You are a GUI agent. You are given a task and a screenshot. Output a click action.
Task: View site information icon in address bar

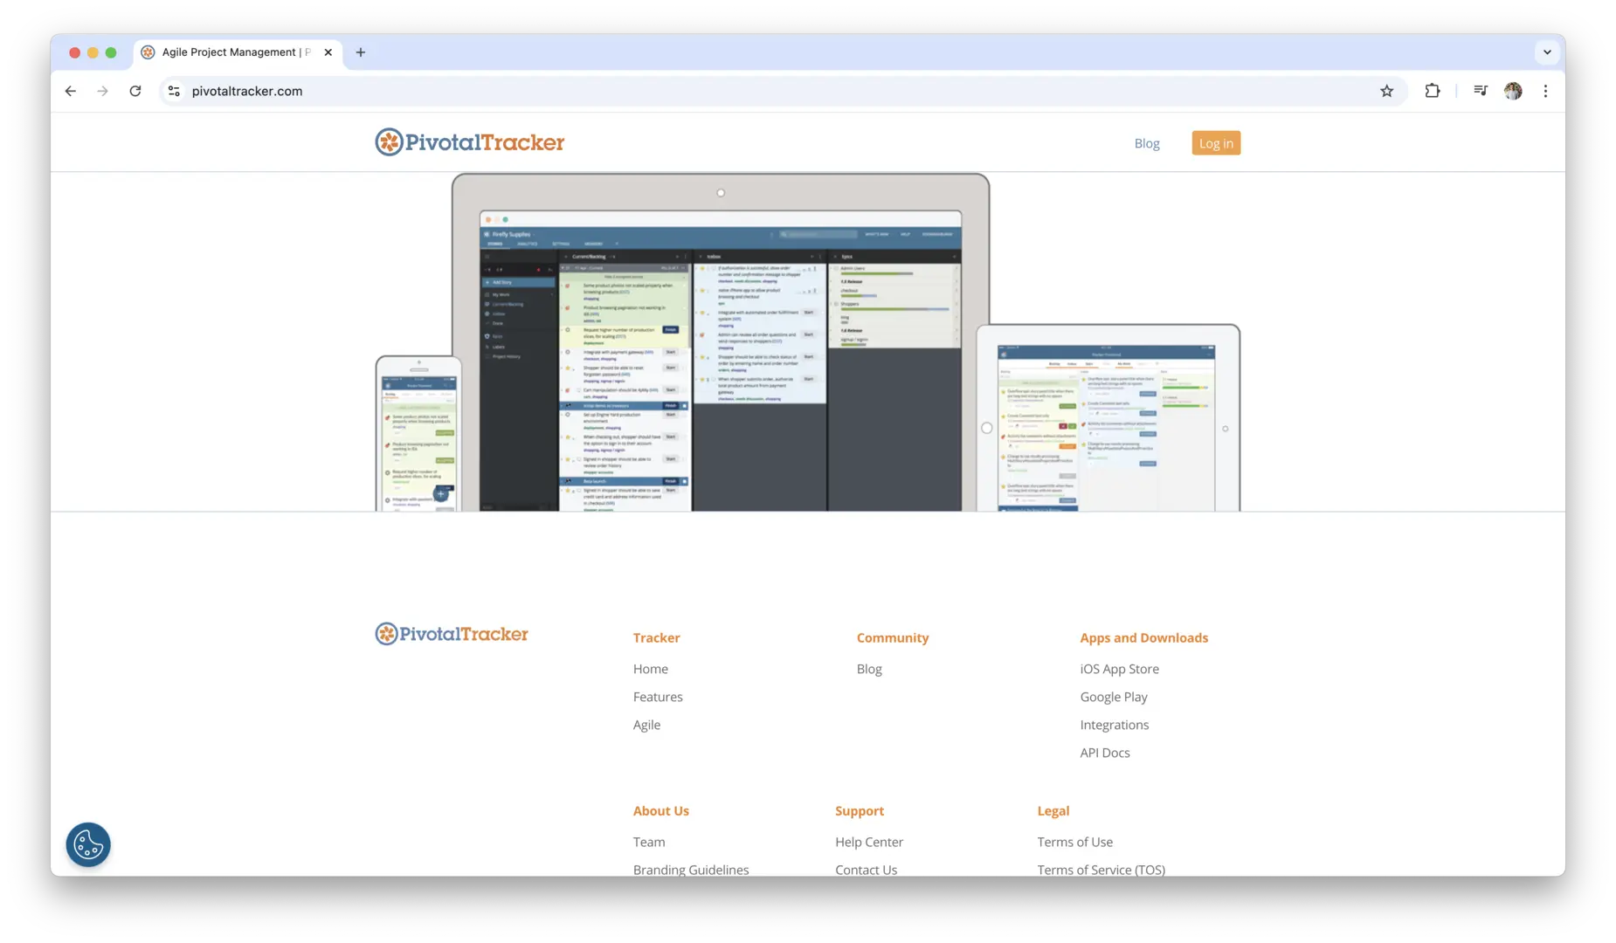point(174,91)
